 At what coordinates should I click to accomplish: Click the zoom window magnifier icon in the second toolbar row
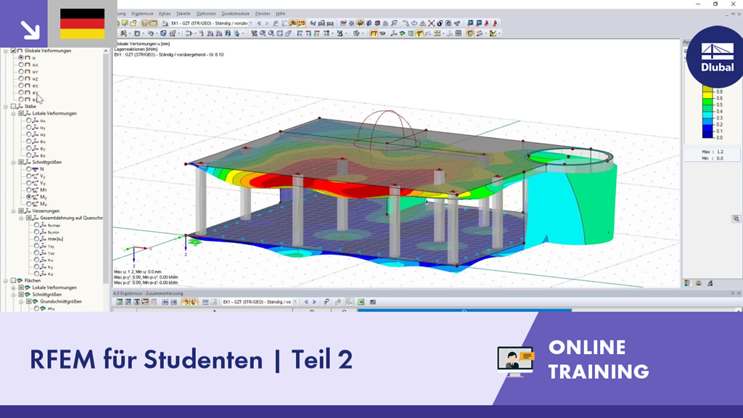[x=263, y=33]
